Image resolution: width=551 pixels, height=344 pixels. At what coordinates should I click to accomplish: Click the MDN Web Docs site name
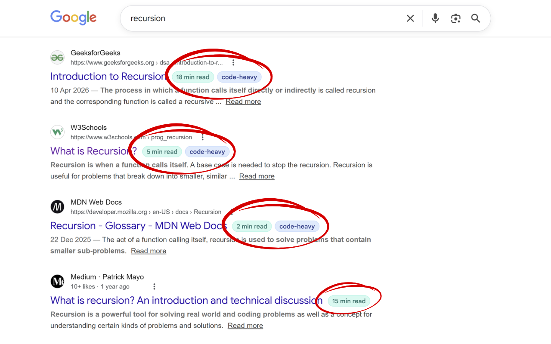pos(96,202)
